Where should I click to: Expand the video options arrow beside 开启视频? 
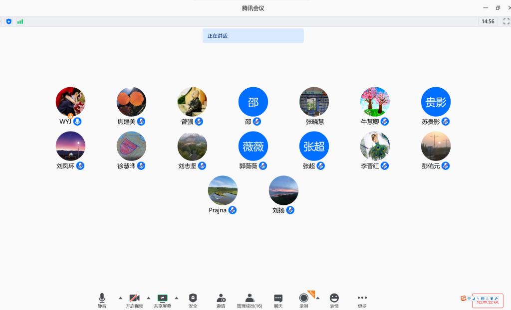point(148,298)
